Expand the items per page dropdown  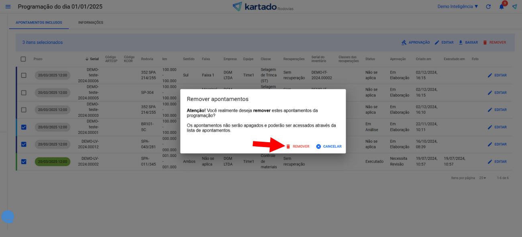[x=483, y=178]
